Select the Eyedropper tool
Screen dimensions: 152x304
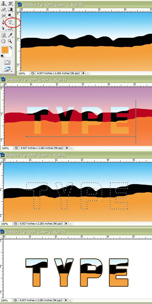[10, 35]
